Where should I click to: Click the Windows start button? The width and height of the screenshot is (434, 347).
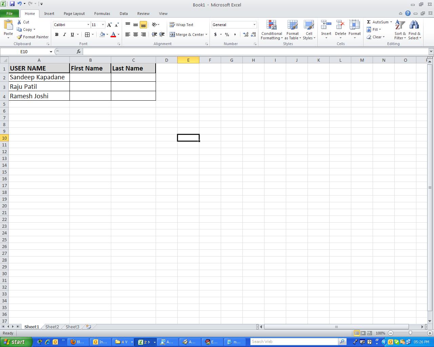pyautogui.click(x=16, y=342)
